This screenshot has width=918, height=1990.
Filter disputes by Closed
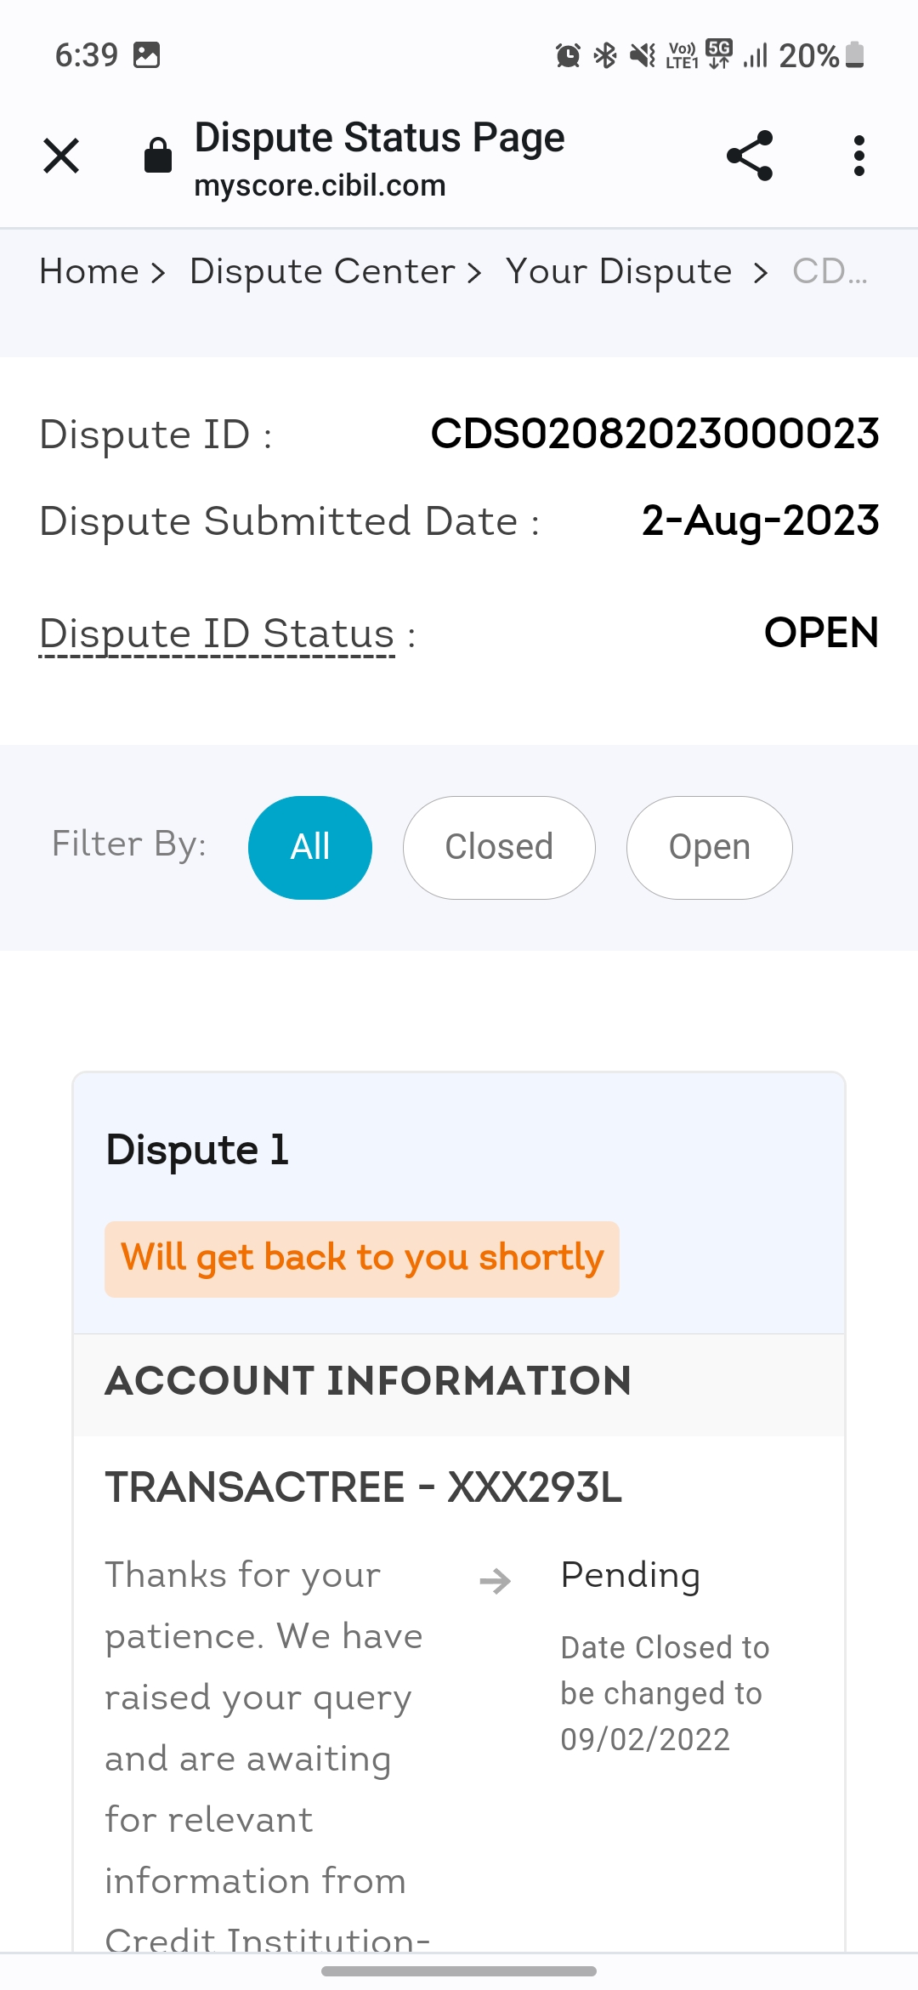(499, 847)
